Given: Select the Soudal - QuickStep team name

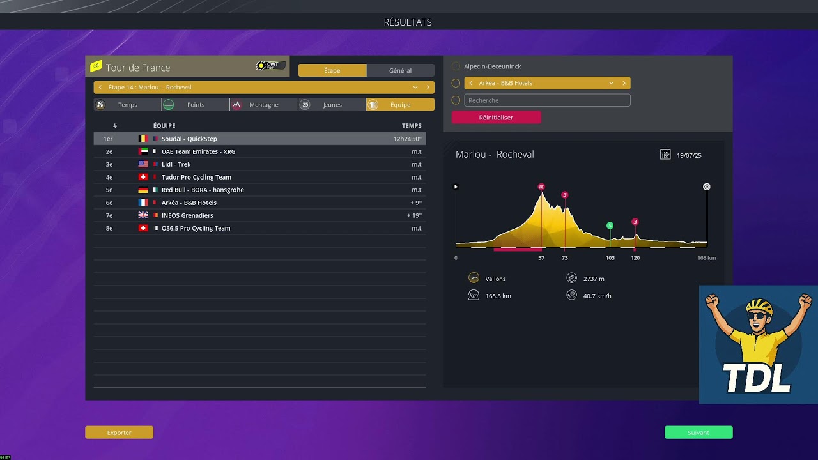Looking at the screenshot, I should point(189,139).
